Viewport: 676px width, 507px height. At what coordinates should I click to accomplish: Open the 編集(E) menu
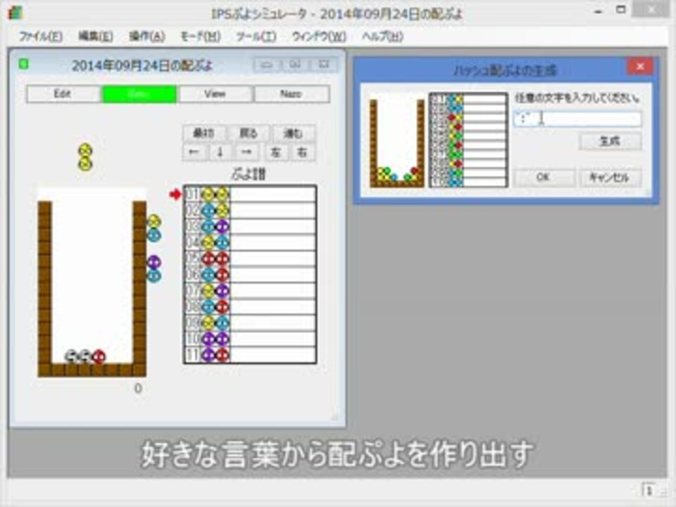click(95, 37)
